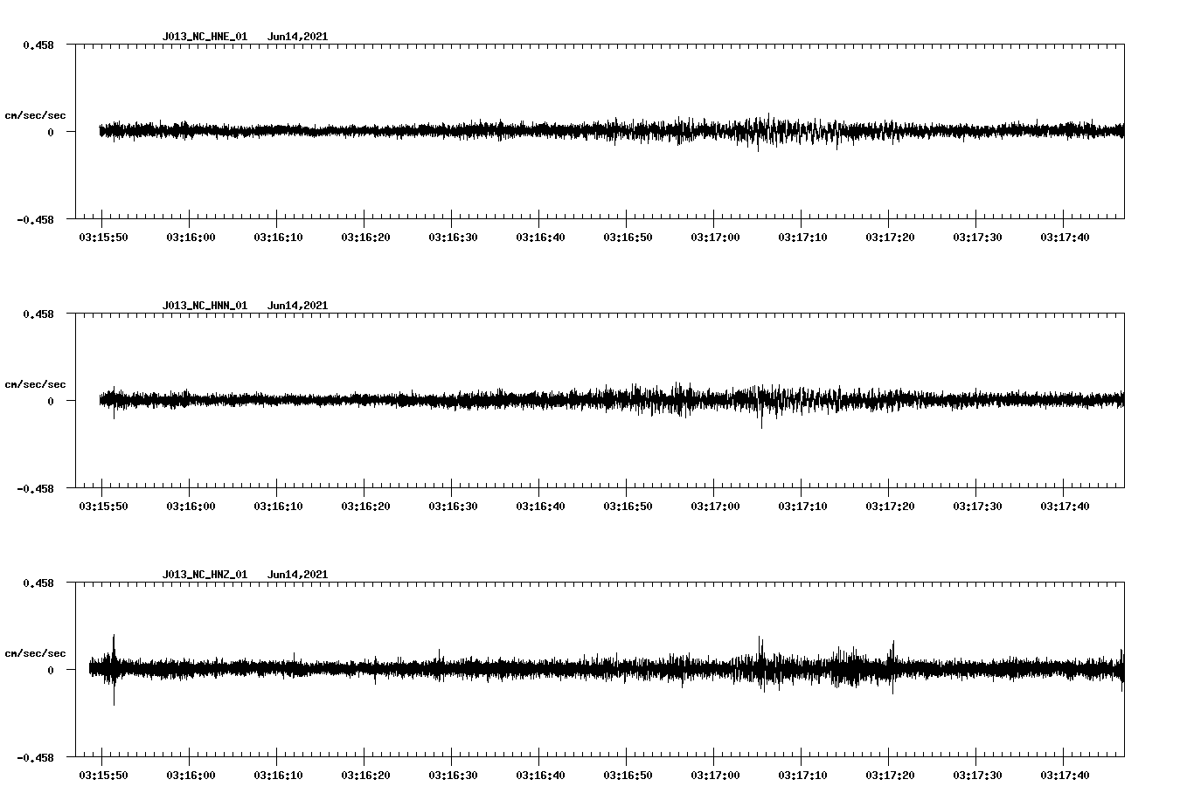Click the cm/sec/sec unit label on HNZ chart
This screenshot has width=1187, height=807.
(x=35, y=653)
